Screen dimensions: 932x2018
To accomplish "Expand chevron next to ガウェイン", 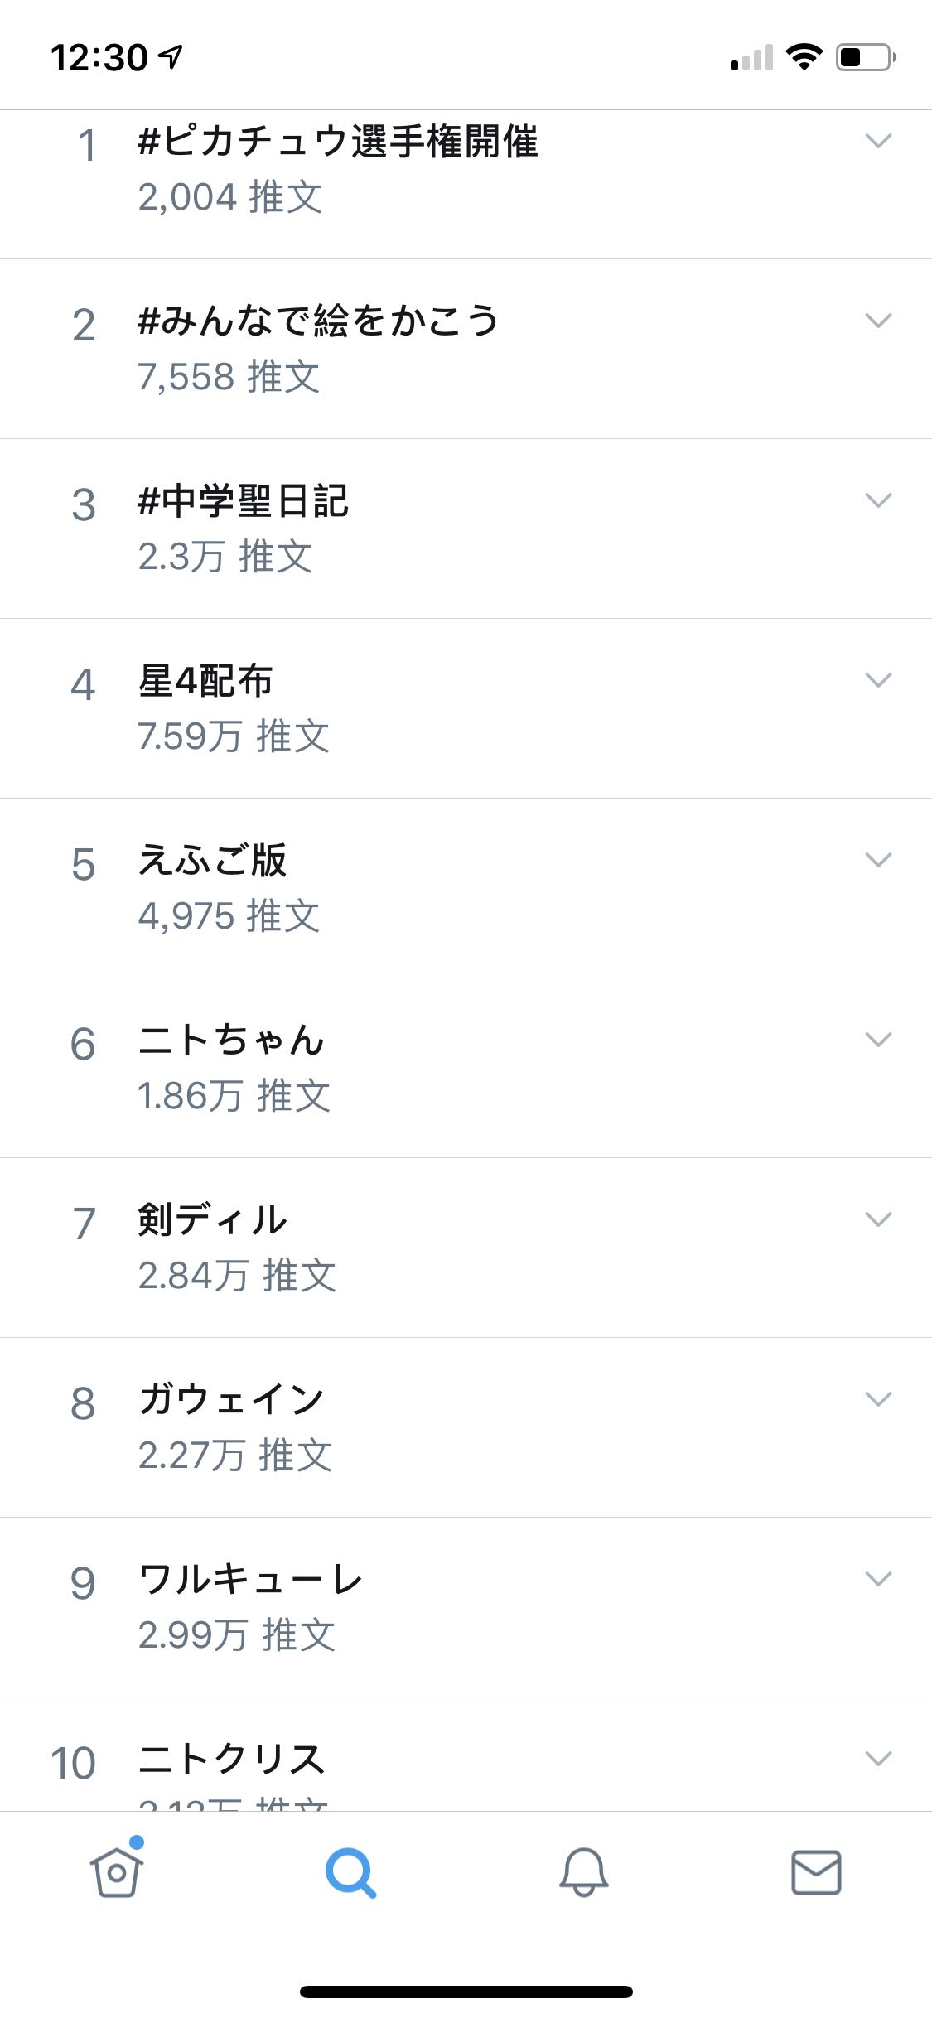I will (878, 1398).
